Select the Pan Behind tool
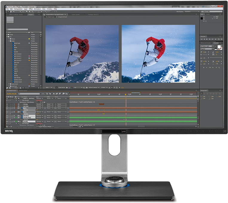228x203 pixels. coord(23,12)
